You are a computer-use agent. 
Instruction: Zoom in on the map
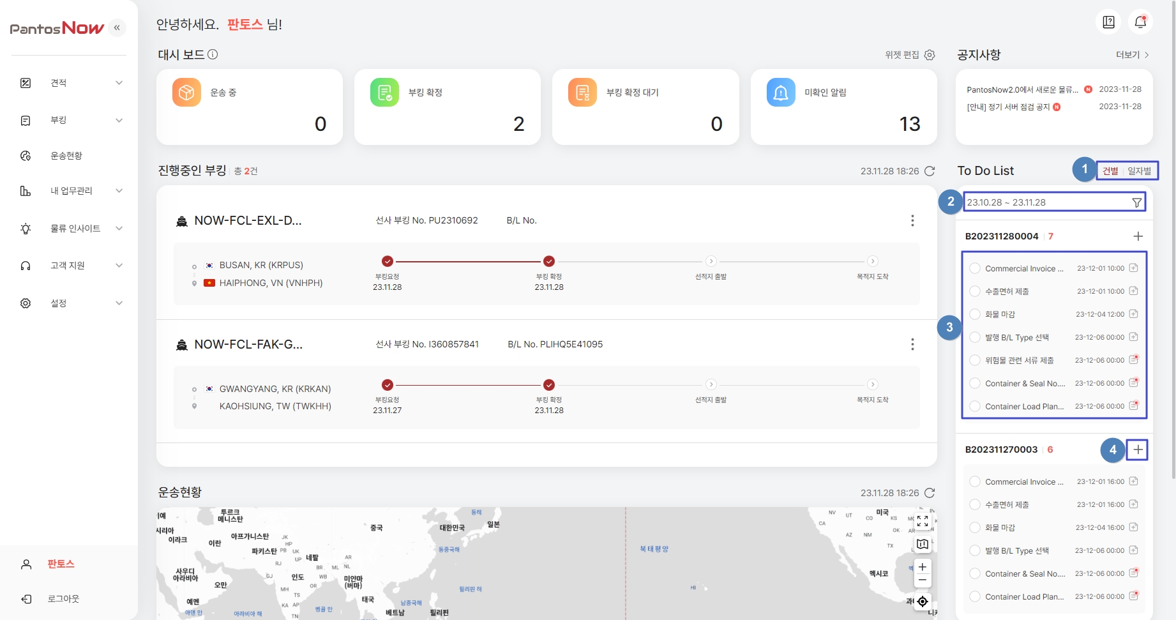click(923, 567)
